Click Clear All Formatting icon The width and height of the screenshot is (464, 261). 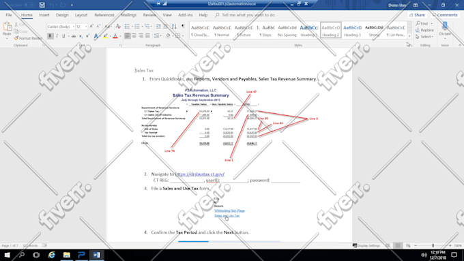[x=118, y=27]
